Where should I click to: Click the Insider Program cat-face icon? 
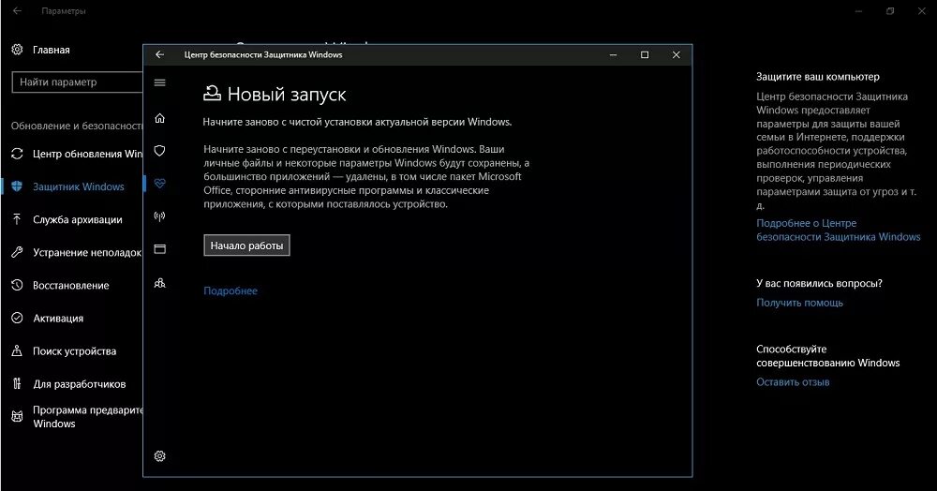coord(17,416)
